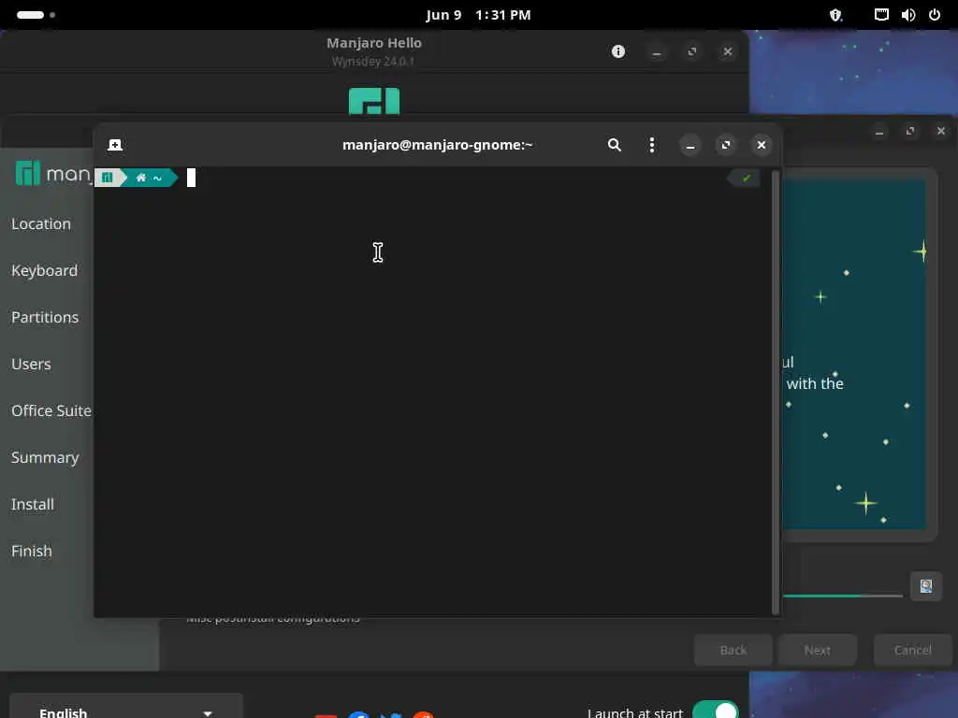Select Partitions step in installer
Screen dimensions: 958x718
pyautogui.click(x=45, y=318)
